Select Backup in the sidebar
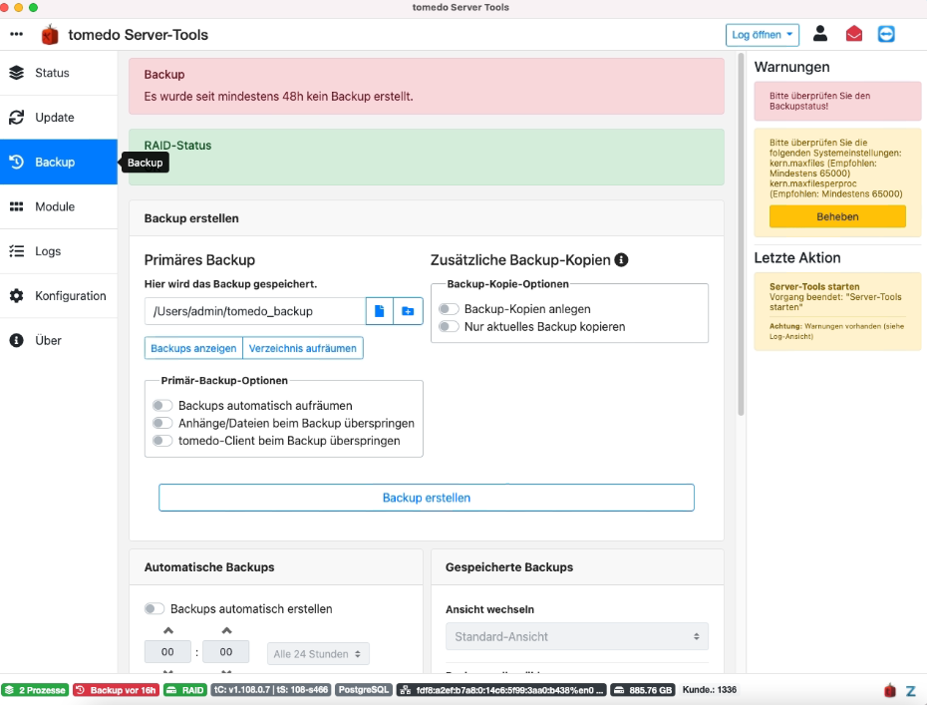This screenshot has height=705, width=927. click(59, 163)
